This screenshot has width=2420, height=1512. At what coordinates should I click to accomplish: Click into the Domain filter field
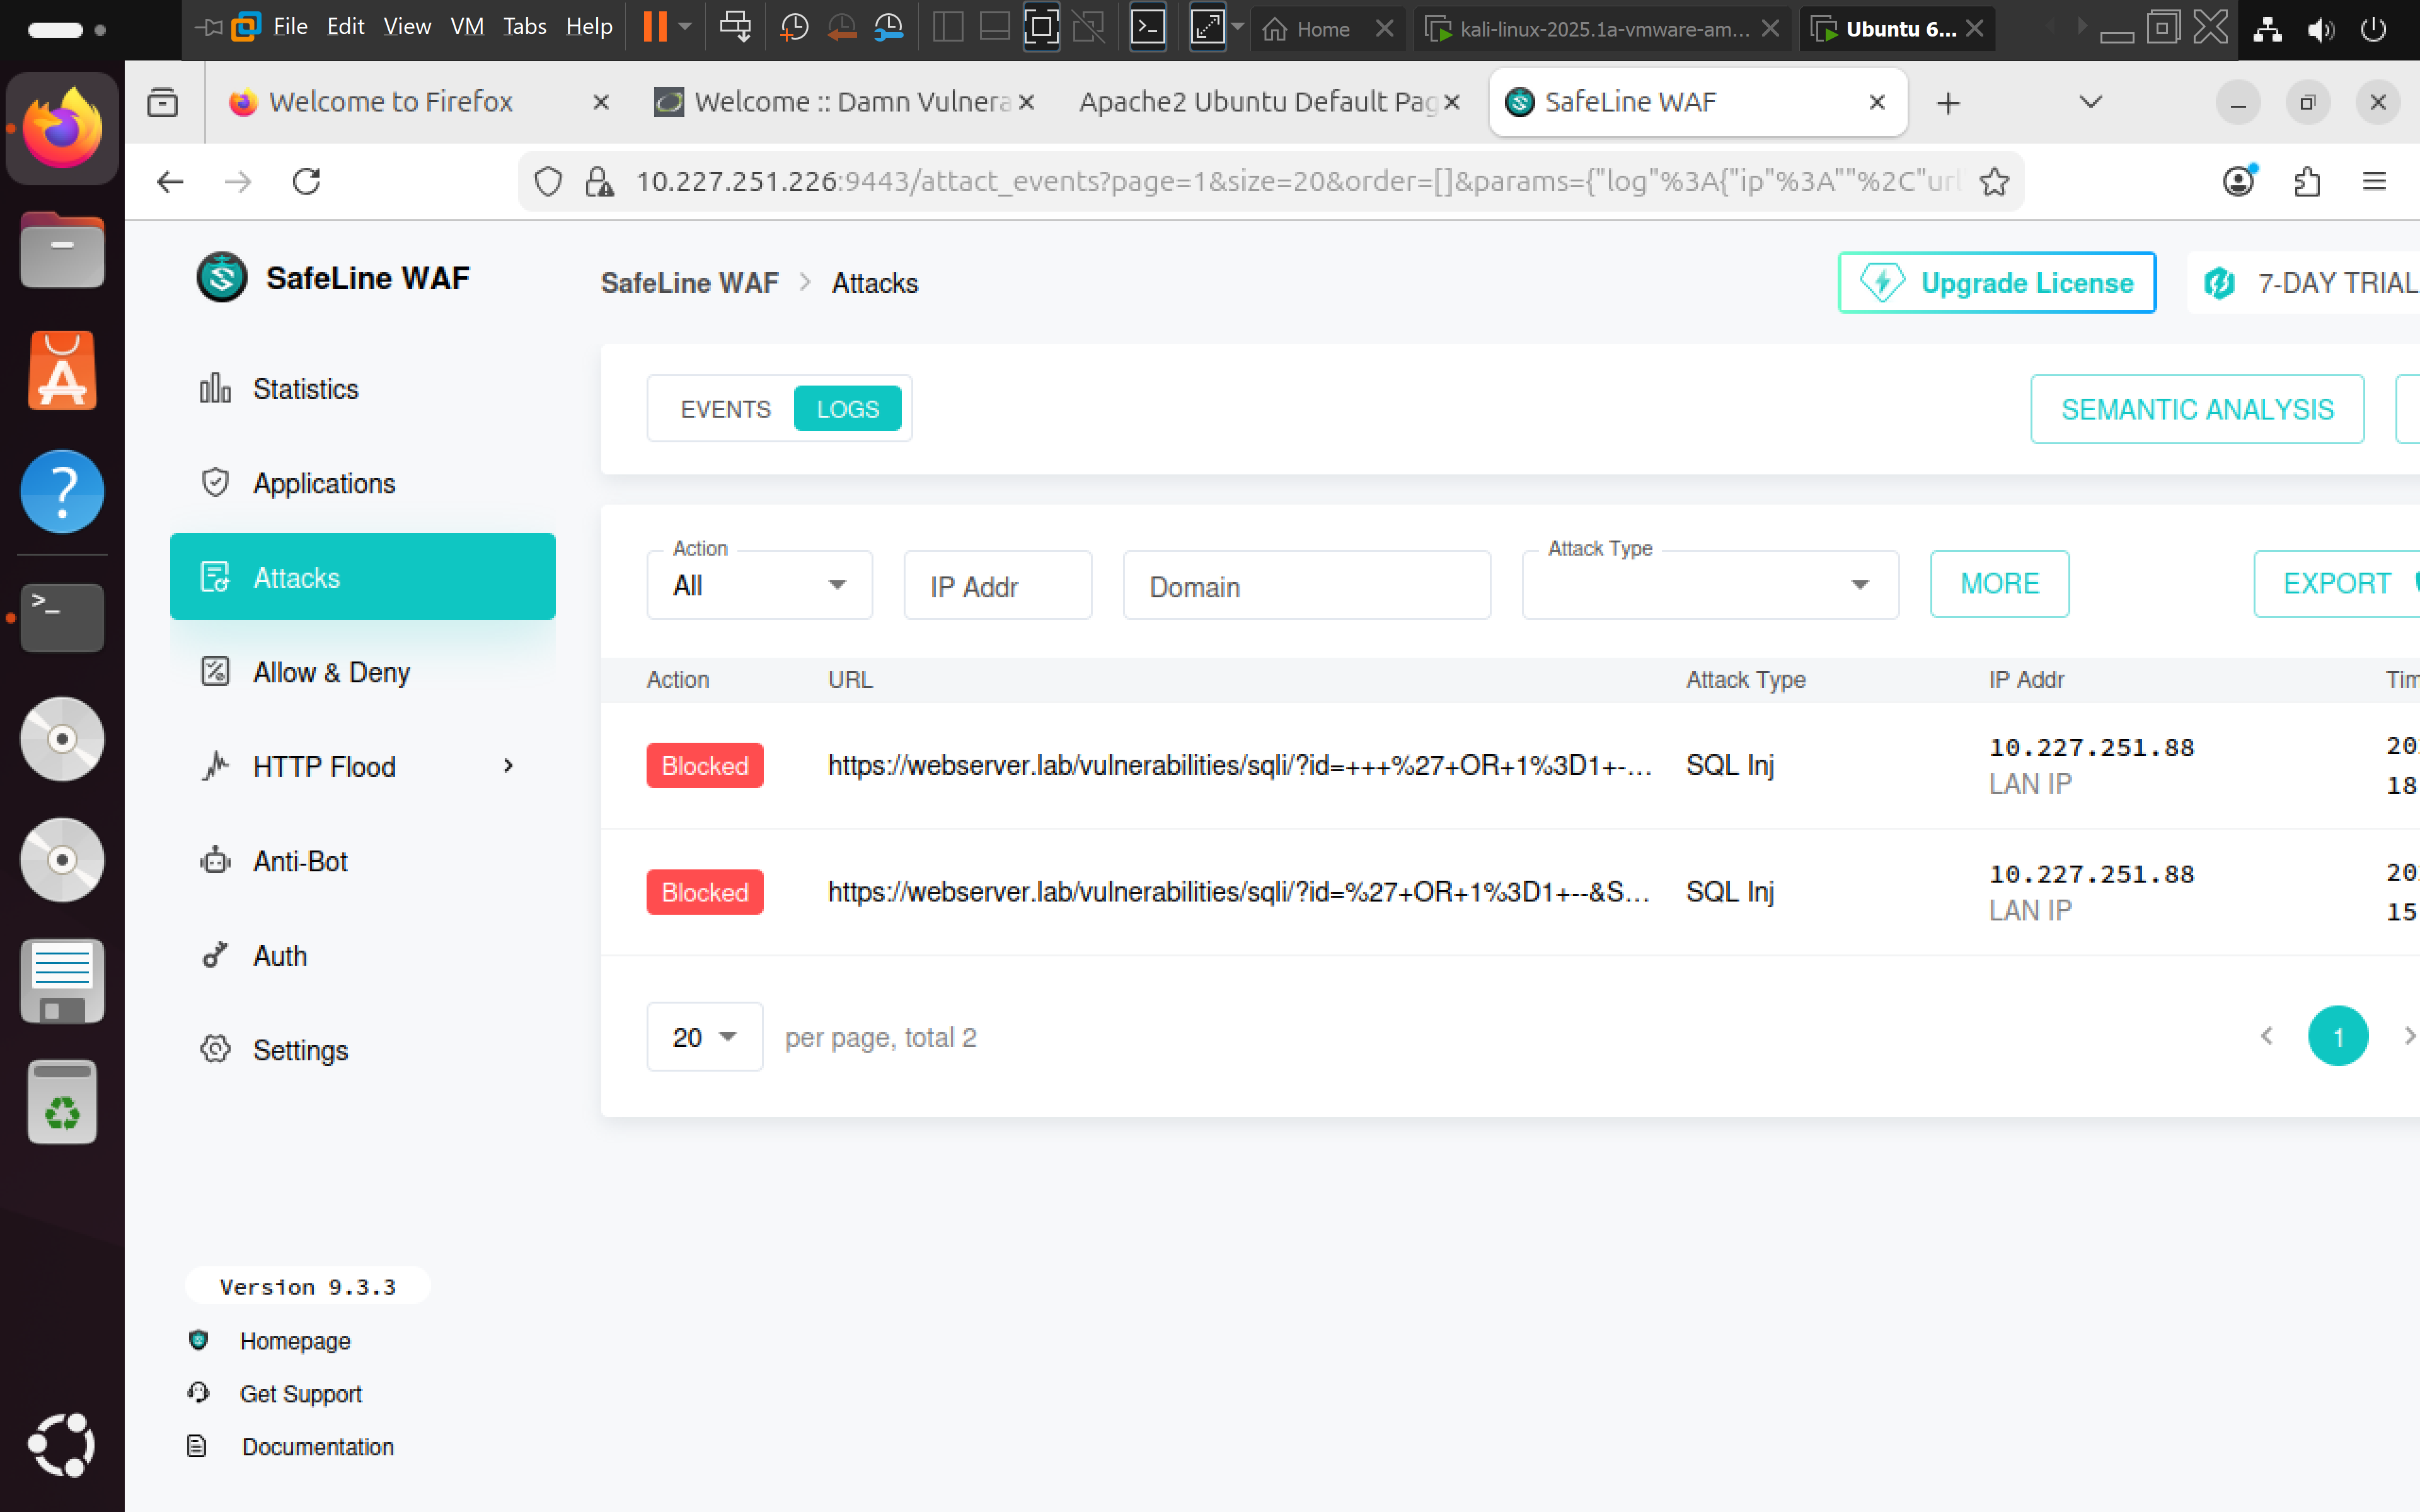click(1305, 586)
